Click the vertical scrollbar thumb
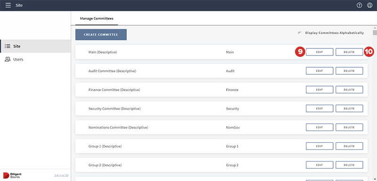The image size is (377, 181). 375,32
